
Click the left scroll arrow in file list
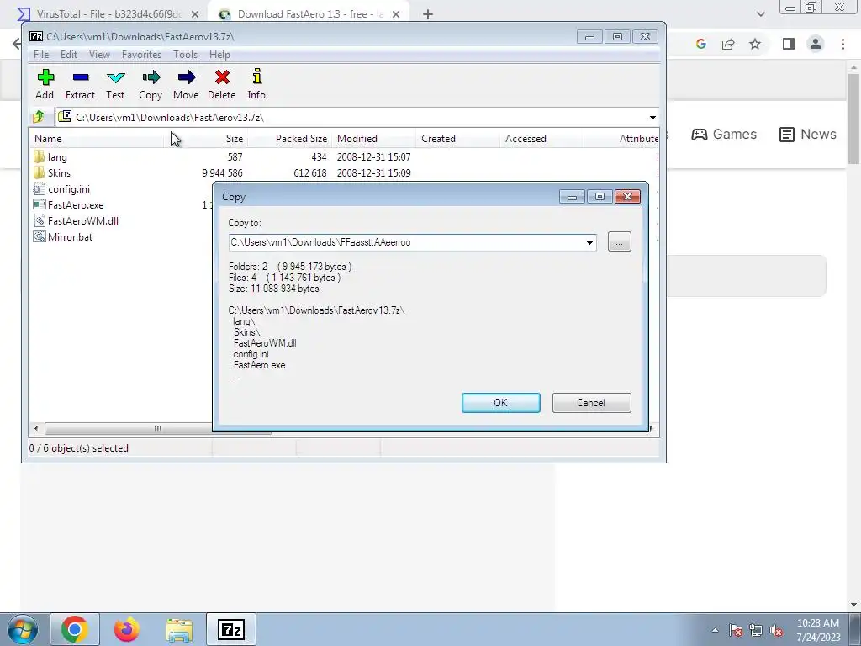(36, 428)
